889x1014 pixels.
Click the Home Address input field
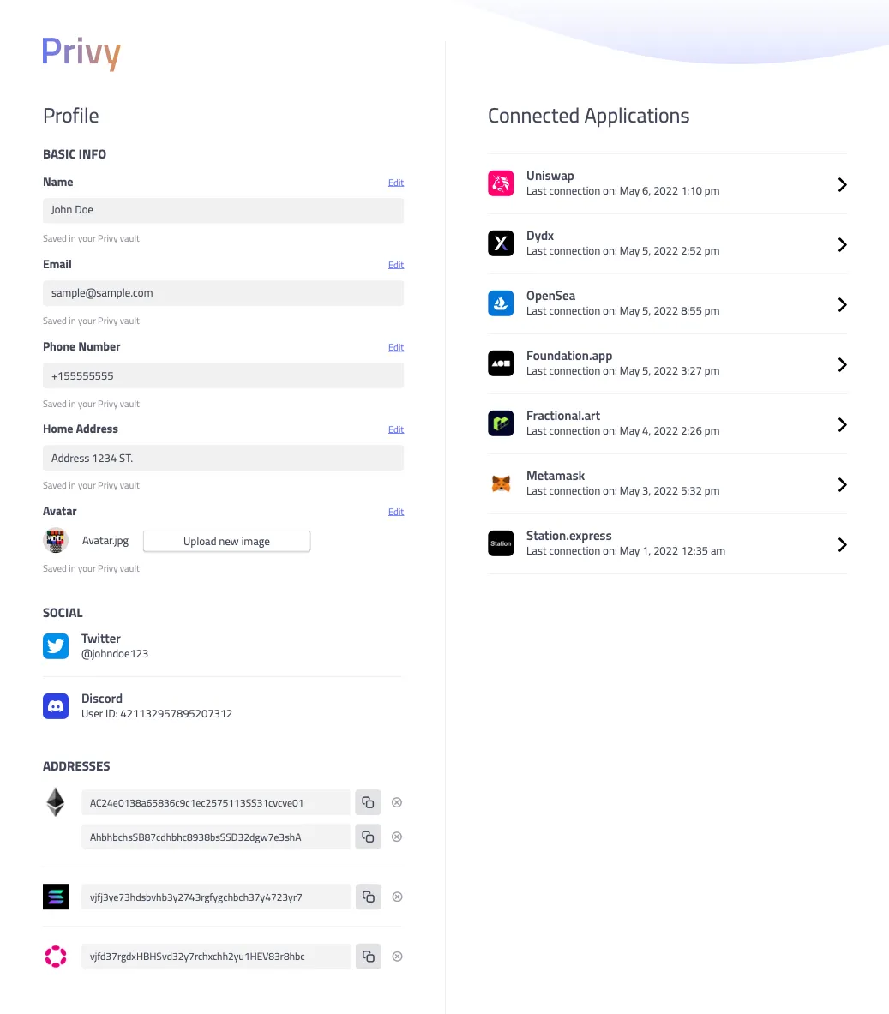pyautogui.click(x=223, y=459)
